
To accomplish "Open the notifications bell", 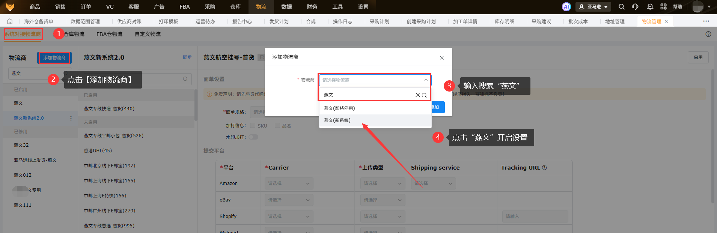I will pos(650,7).
